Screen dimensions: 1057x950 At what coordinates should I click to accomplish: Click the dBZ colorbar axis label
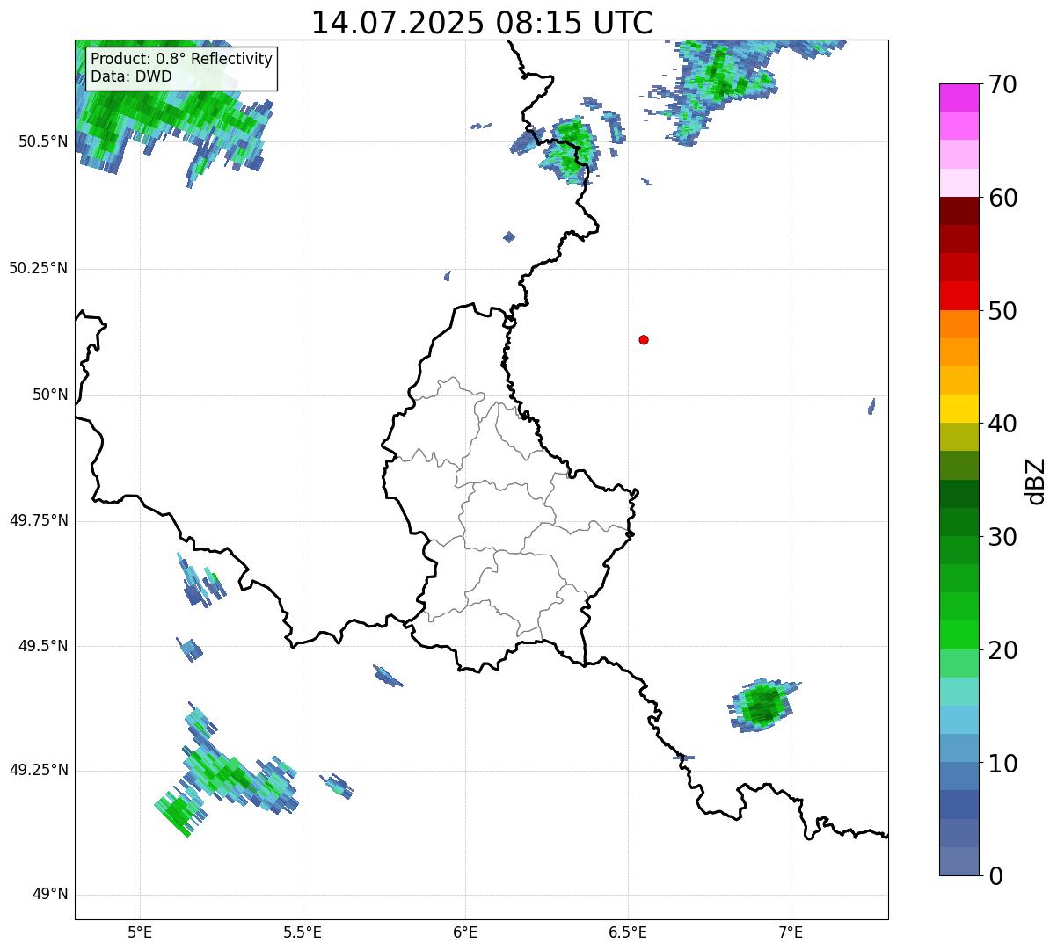(x=1036, y=480)
